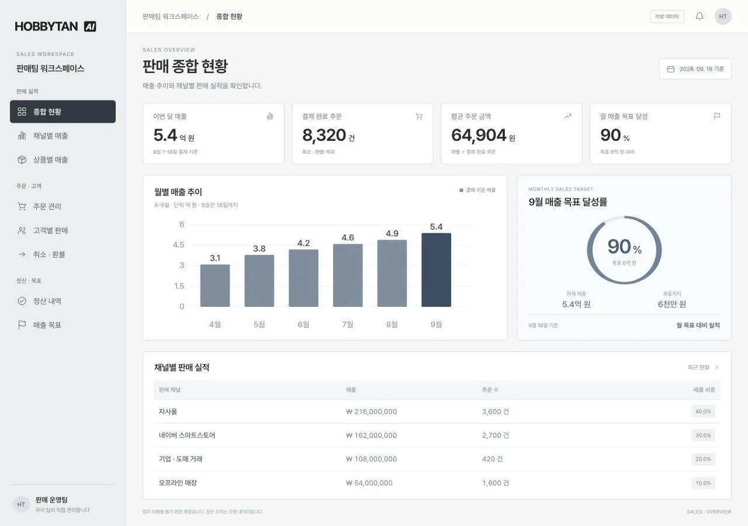Open the 최근 현황 link with chevron
The height and width of the screenshot is (526, 748).
(703, 368)
